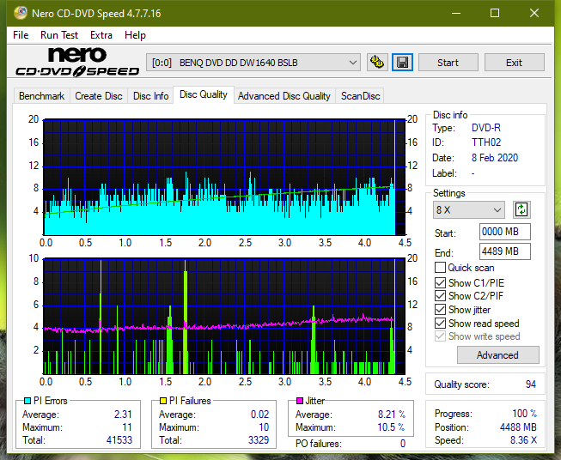This screenshot has height=460, width=561.
Task: Select the Disc Quality tab
Action: tap(204, 94)
